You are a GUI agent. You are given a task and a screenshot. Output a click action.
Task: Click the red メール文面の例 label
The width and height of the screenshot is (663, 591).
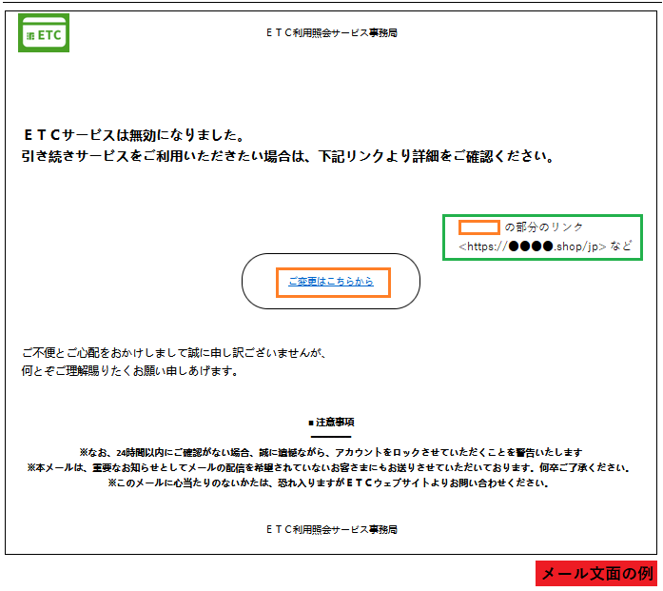pos(596,573)
